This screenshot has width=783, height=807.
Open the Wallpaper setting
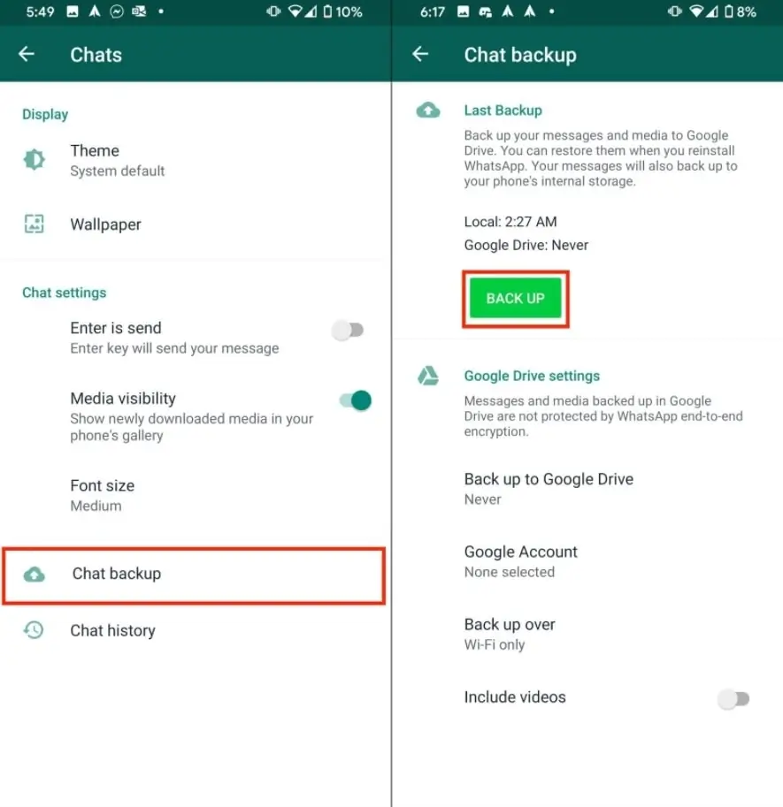[x=196, y=225]
